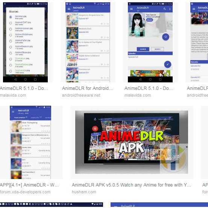
Task: Tap Android recents square below Sources dialog
Action: (x=35, y=79)
